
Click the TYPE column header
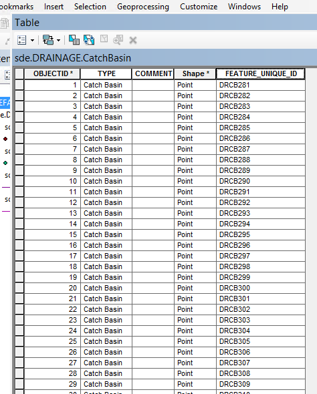pos(106,74)
